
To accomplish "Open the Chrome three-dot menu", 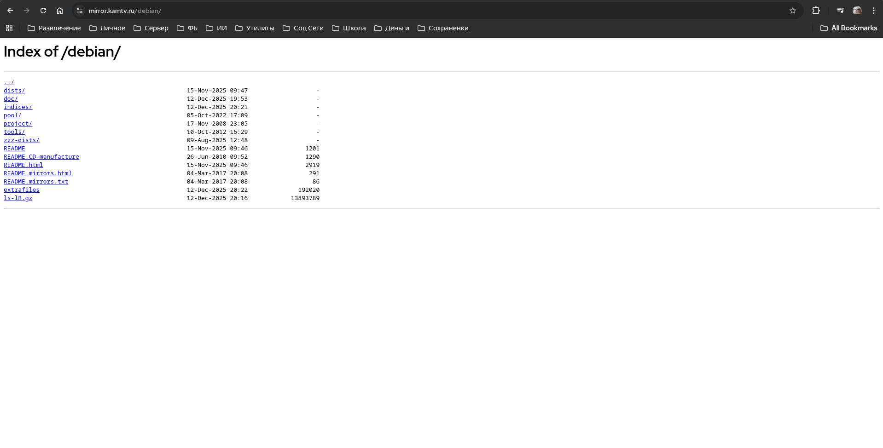I will pos(874,11).
